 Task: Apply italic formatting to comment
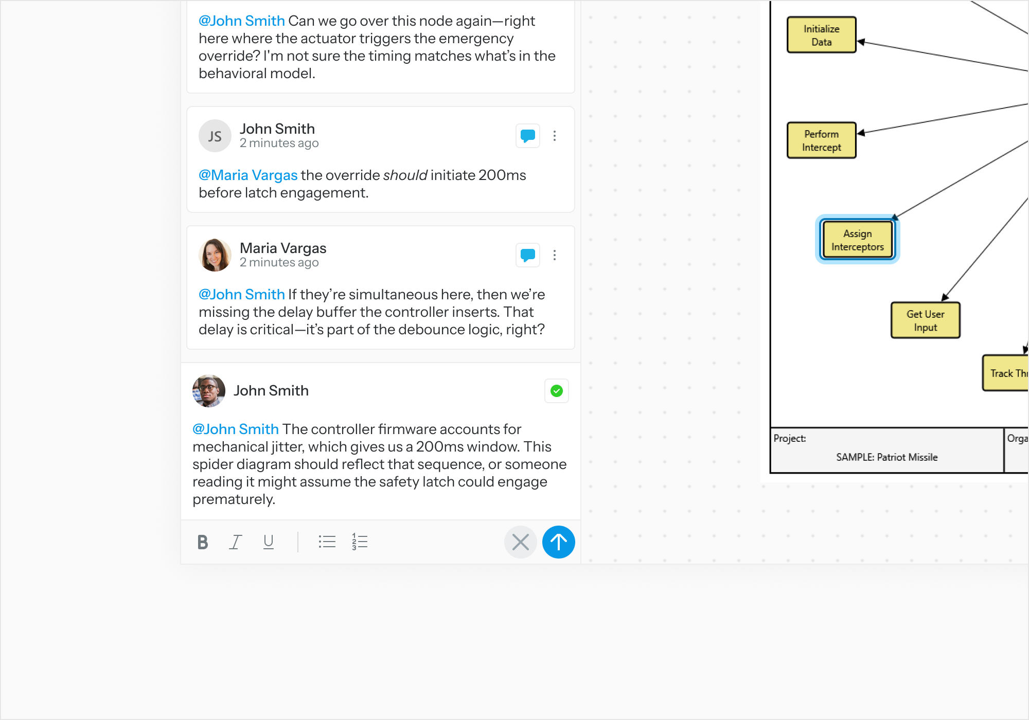[x=235, y=542]
